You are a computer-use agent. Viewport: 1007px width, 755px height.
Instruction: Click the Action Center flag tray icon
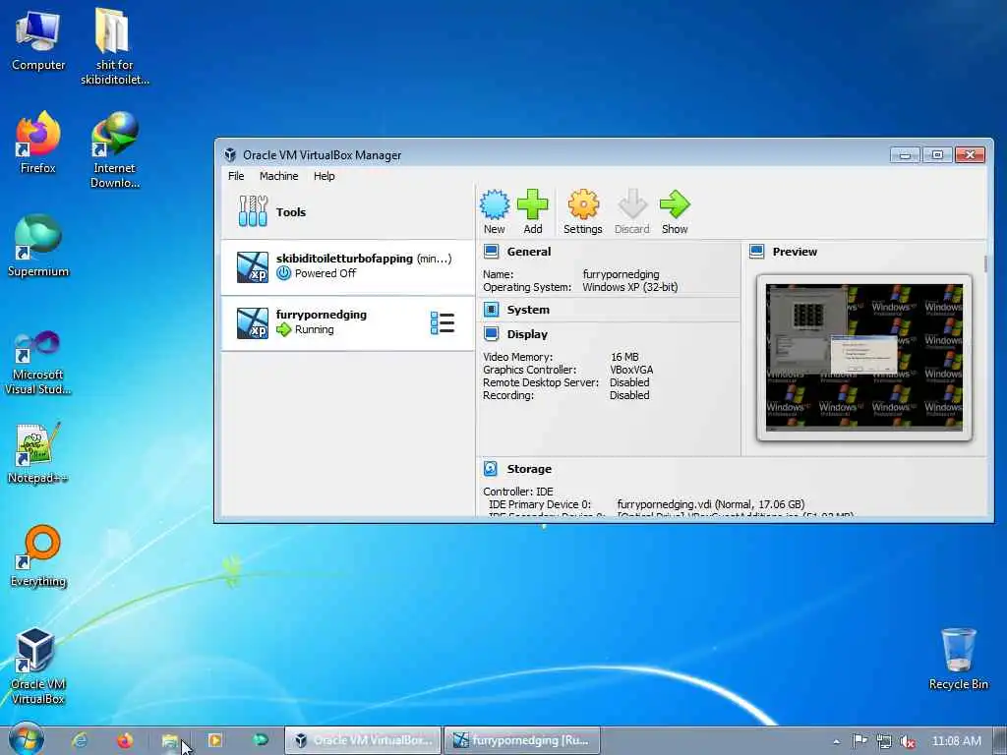point(859,741)
